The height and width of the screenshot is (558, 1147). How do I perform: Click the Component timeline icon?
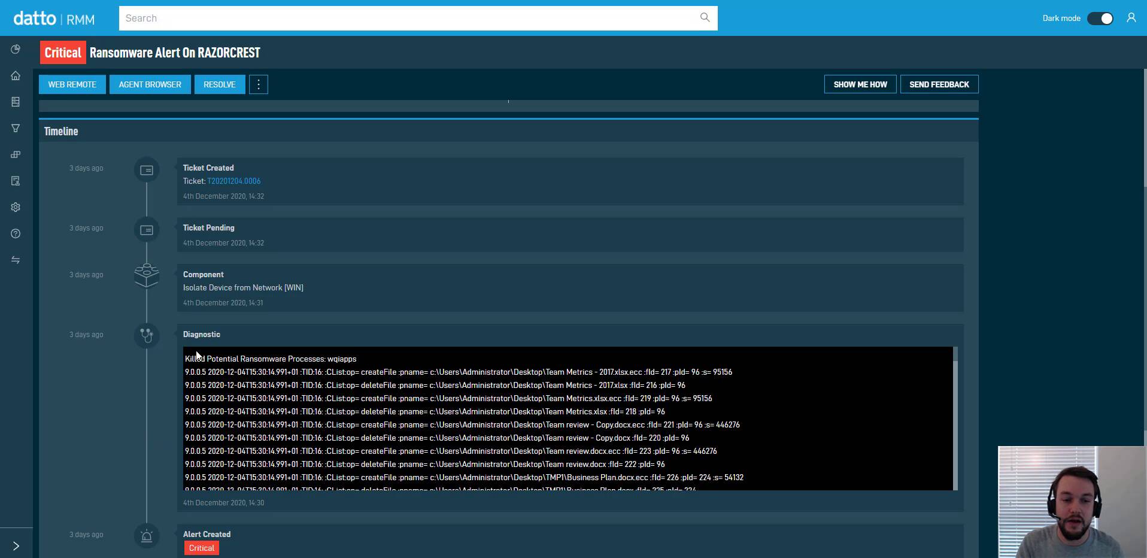147,275
